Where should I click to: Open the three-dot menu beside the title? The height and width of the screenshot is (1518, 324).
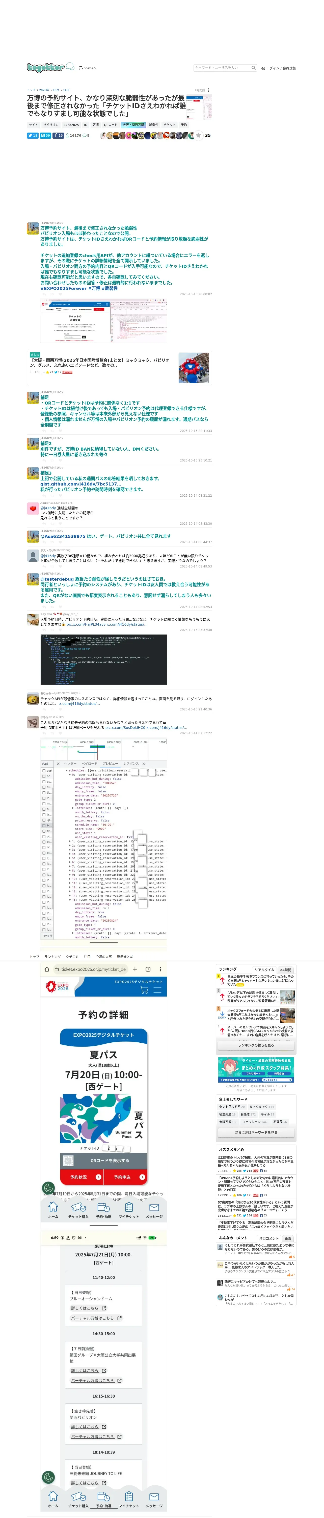[208, 90]
